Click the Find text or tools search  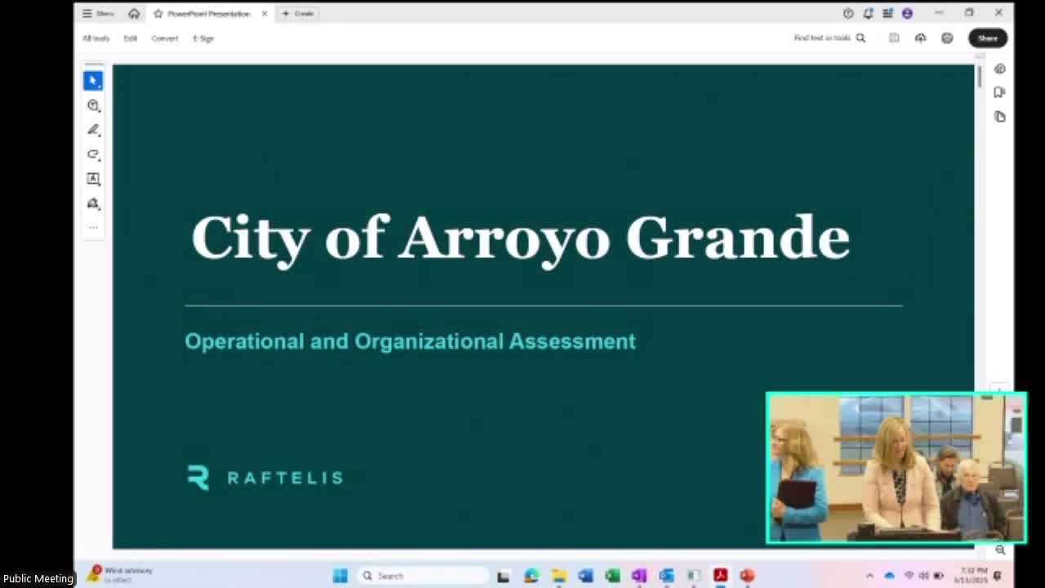pos(829,38)
